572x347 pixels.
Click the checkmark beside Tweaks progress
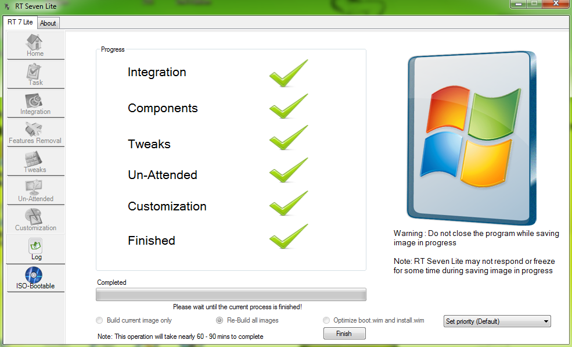tap(289, 138)
